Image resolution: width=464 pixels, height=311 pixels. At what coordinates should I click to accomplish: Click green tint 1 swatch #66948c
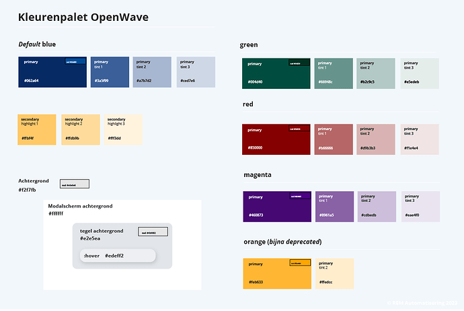(x=334, y=73)
